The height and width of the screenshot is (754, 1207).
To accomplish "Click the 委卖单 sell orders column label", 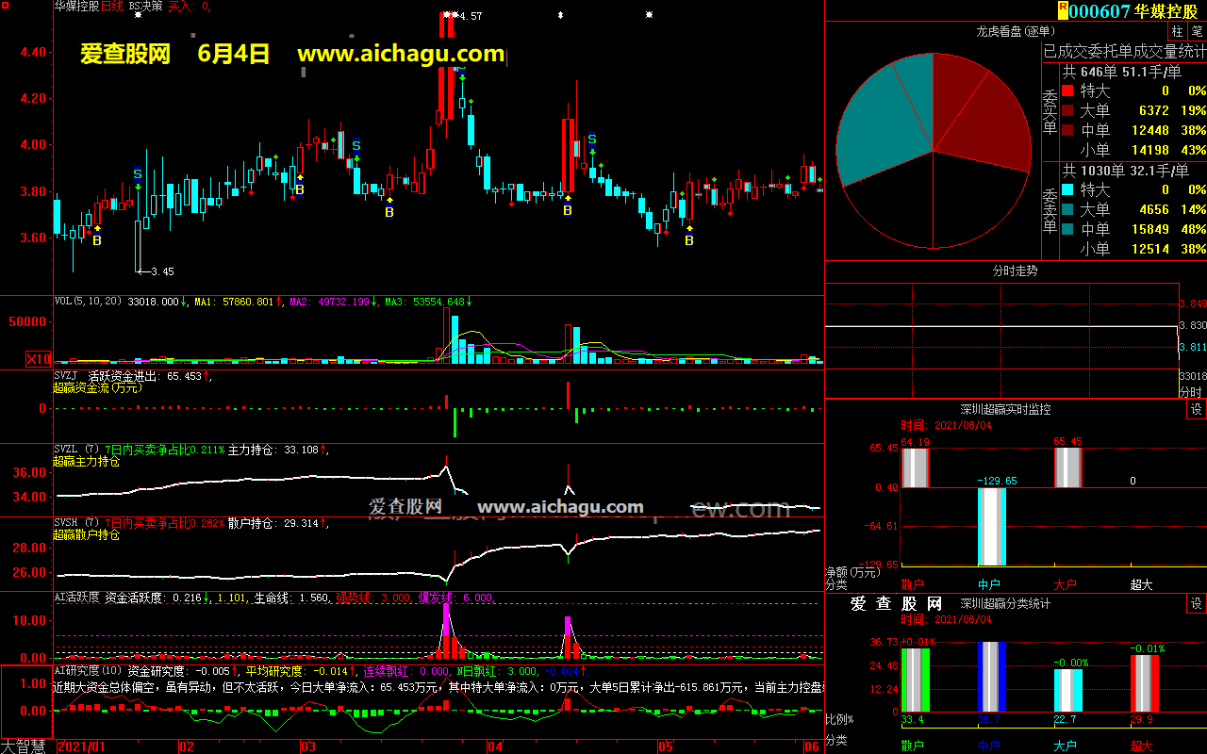I will tap(1050, 209).
